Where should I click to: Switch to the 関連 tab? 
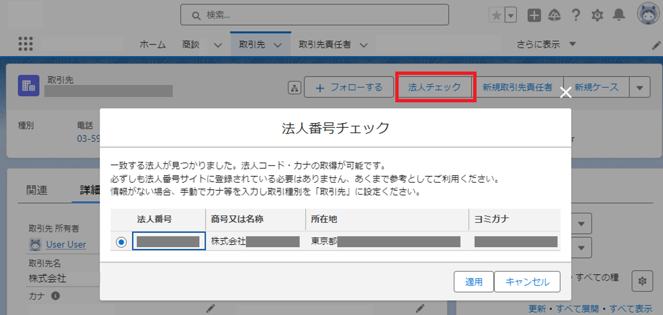click(x=37, y=190)
